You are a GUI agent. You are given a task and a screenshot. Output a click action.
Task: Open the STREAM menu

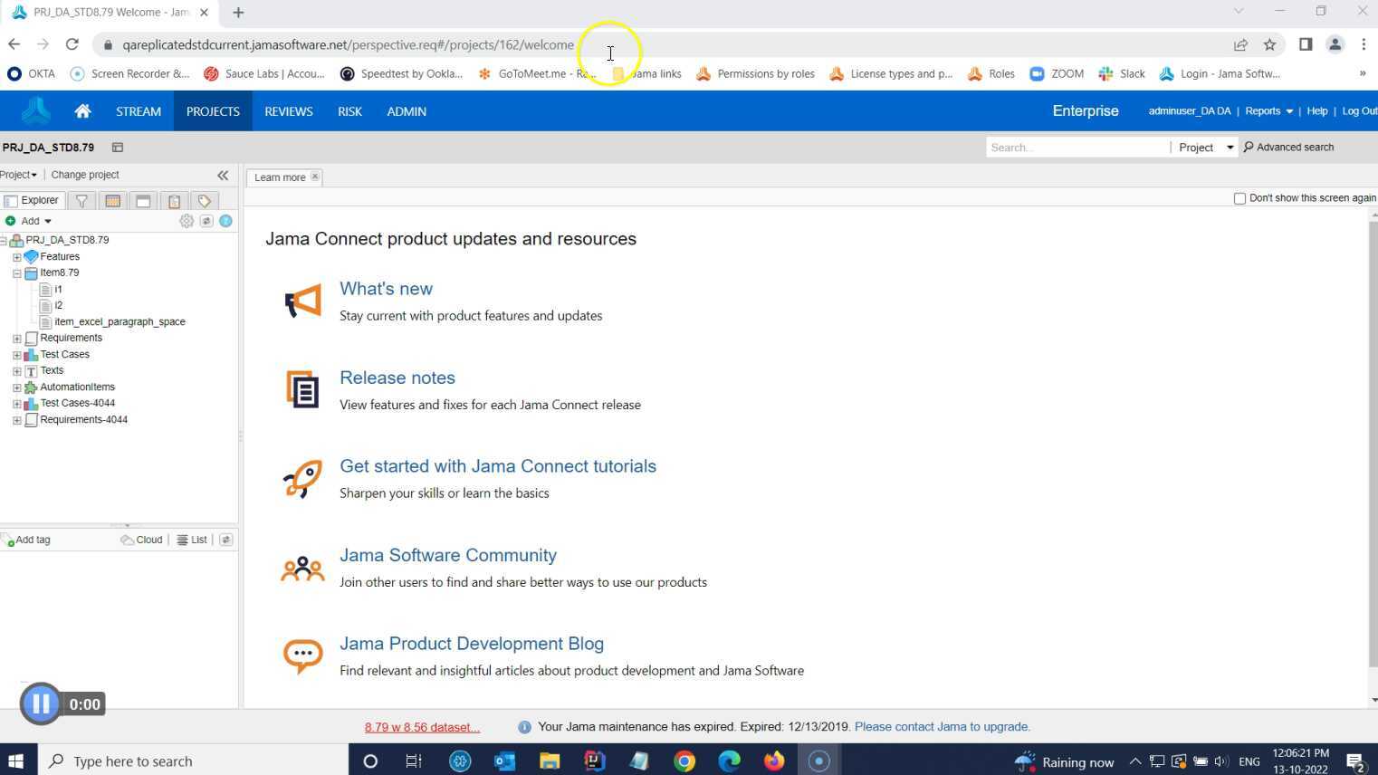point(139,111)
